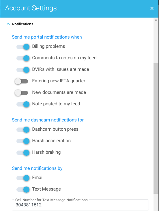Enable New documents are made toggle

pyautogui.click(x=21, y=93)
